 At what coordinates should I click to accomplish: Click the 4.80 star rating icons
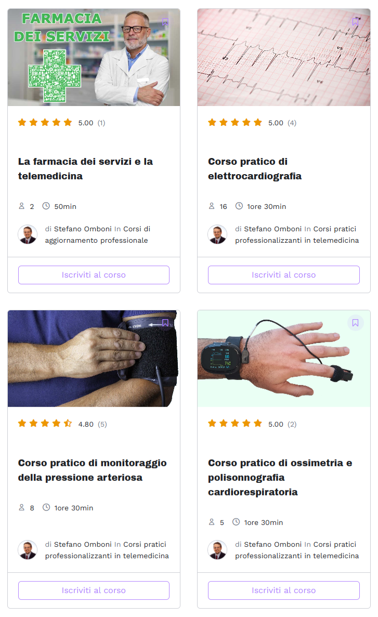point(45,424)
